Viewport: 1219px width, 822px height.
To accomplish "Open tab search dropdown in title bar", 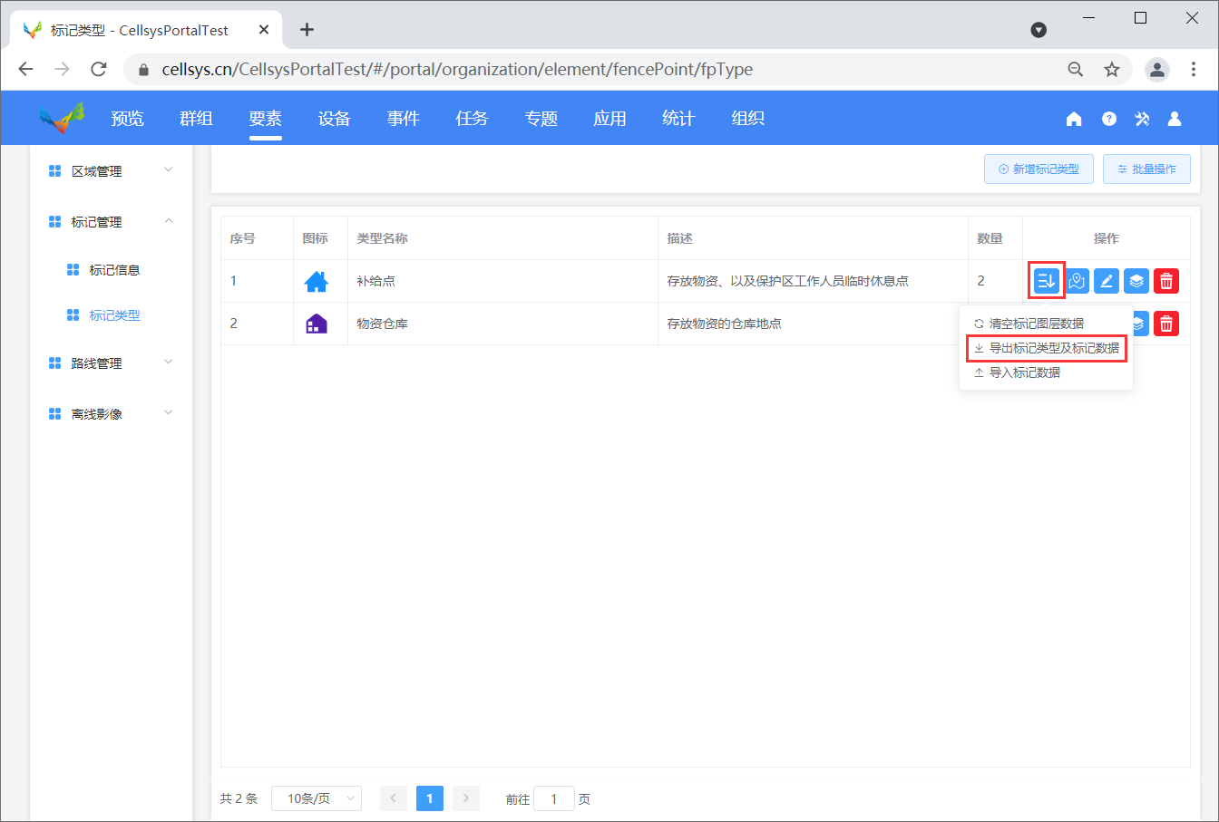I will (1039, 30).
